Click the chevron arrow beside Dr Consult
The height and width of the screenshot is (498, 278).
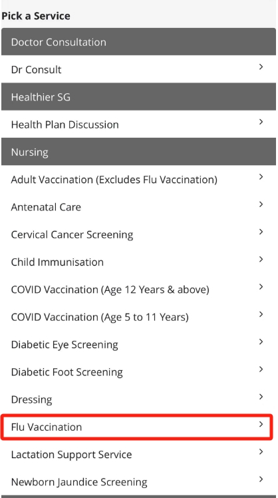coord(261,67)
